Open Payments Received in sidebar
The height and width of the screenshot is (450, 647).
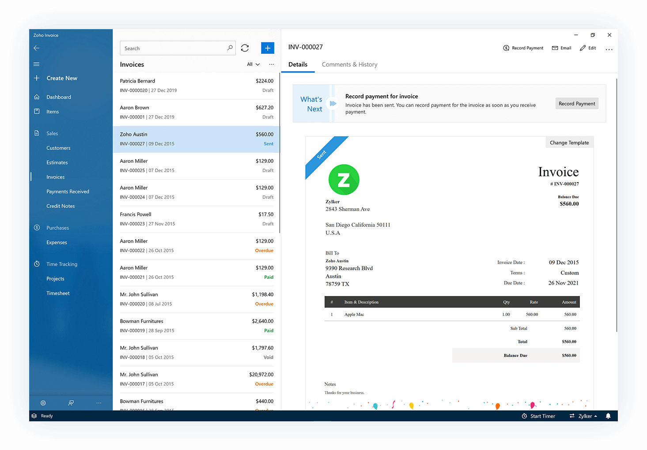click(68, 191)
